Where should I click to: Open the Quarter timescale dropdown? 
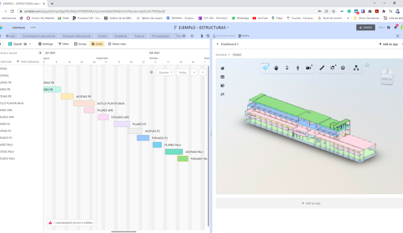click(x=164, y=72)
